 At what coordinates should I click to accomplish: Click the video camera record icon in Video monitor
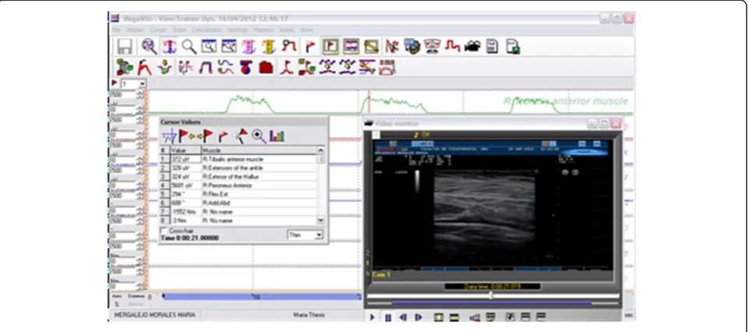[x=475, y=317]
